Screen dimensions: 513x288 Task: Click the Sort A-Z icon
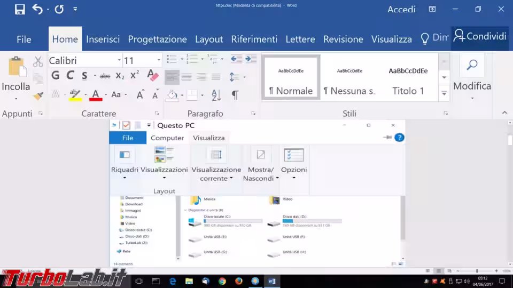pos(216,95)
